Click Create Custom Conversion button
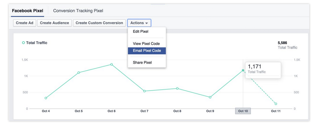Image resolution: width=319 pixels, height=125 pixels. click(99, 23)
